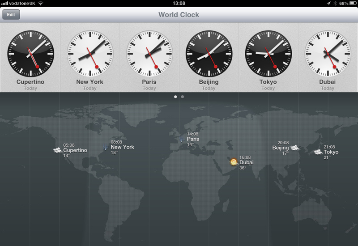This screenshot has width=358, height=246.
Task: Tap the Bluetooth status icon
Action: point(335,3)
